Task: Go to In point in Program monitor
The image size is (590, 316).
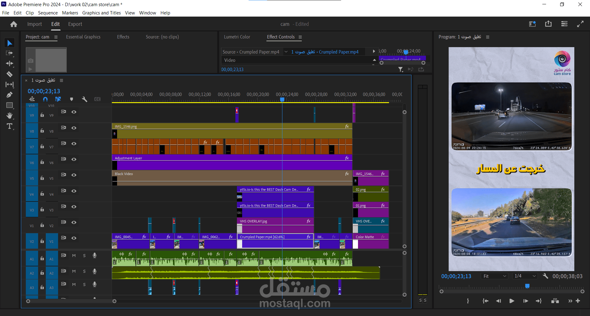Action: click(485, 301)
